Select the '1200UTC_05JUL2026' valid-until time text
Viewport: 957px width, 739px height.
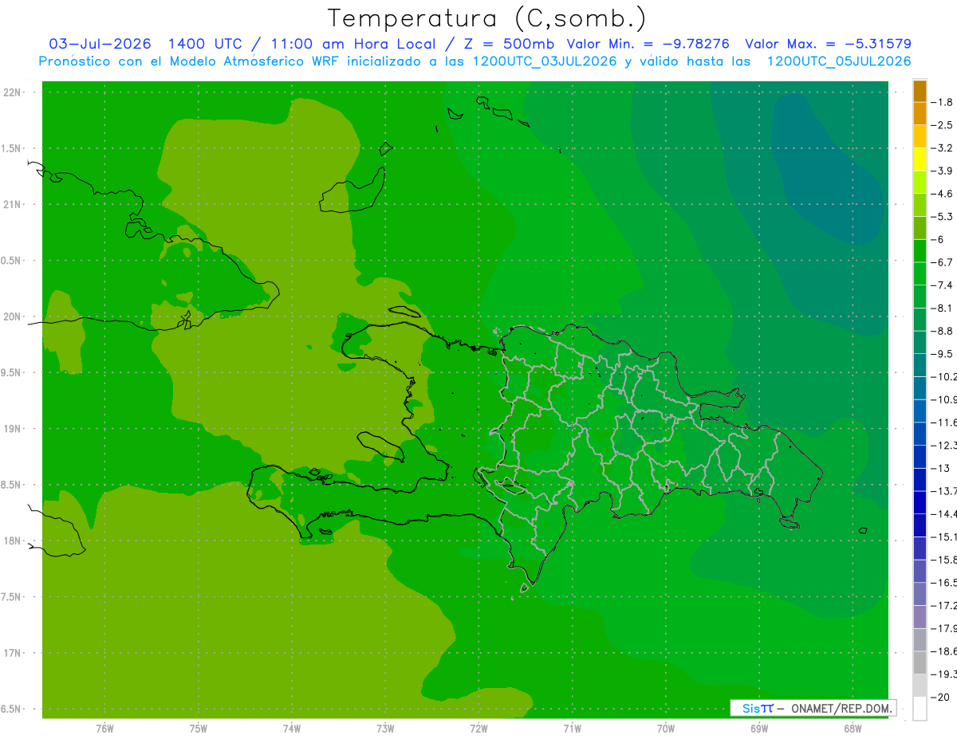coord(839,61)
